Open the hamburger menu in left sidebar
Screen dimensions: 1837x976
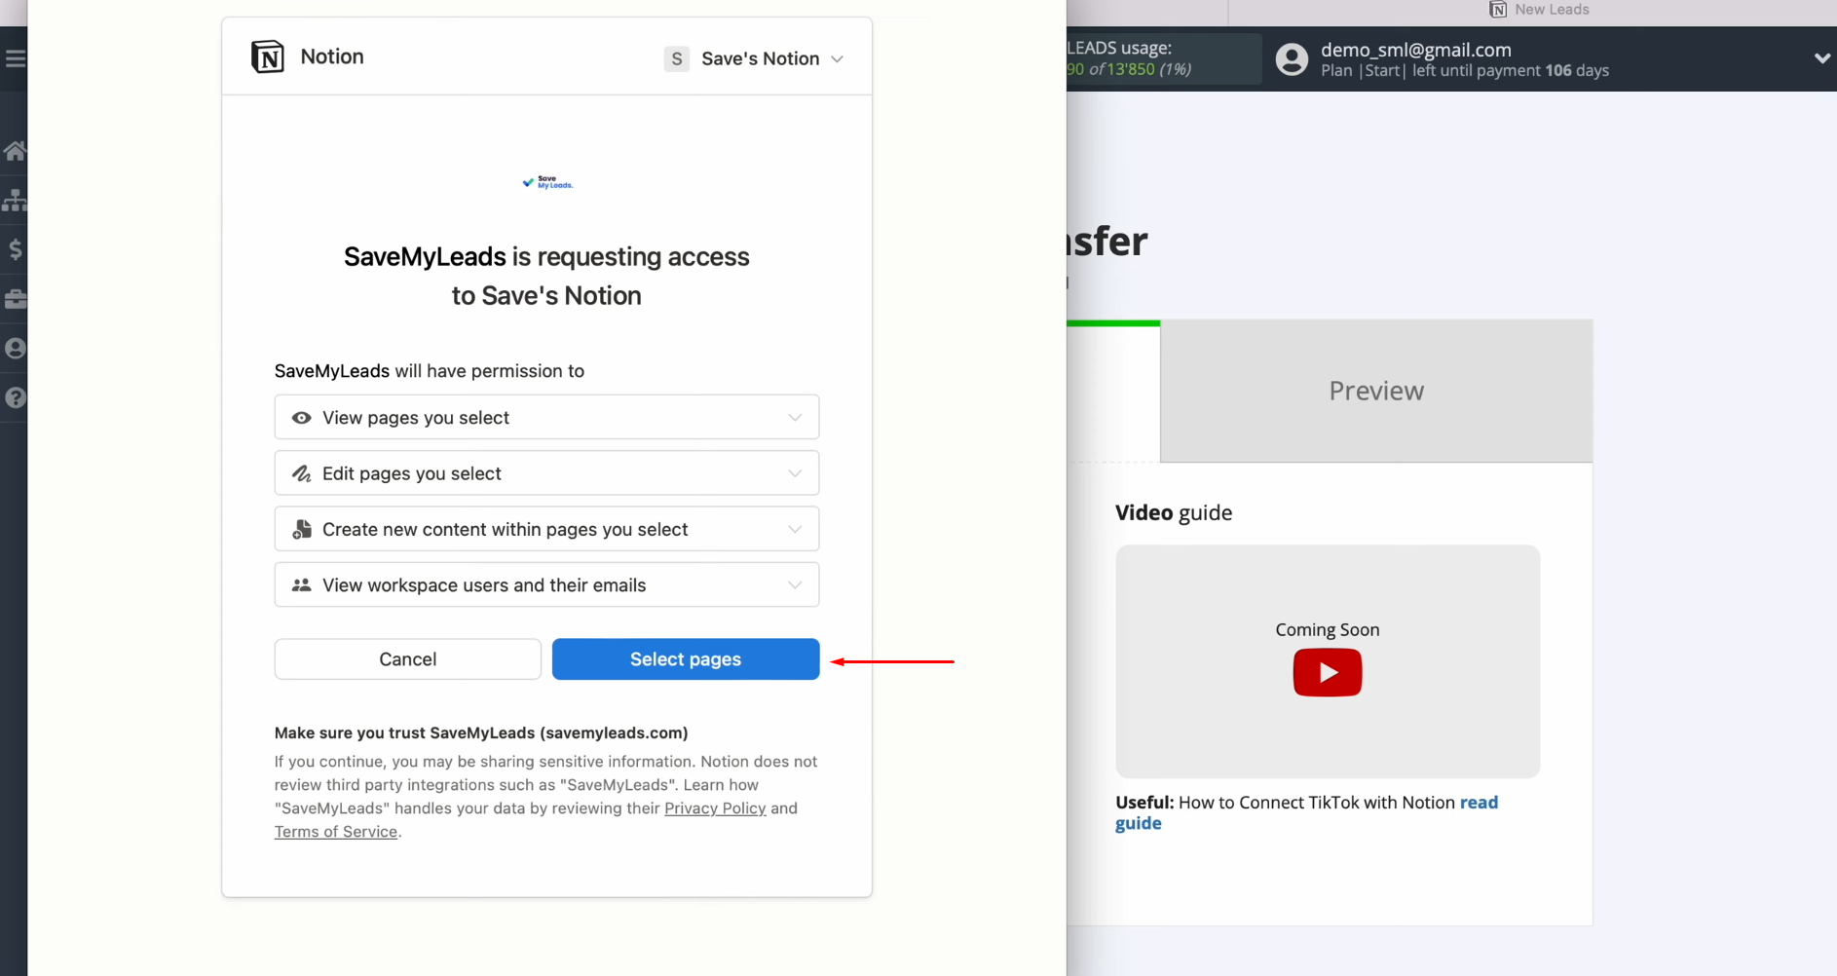(x=15, y=59)
